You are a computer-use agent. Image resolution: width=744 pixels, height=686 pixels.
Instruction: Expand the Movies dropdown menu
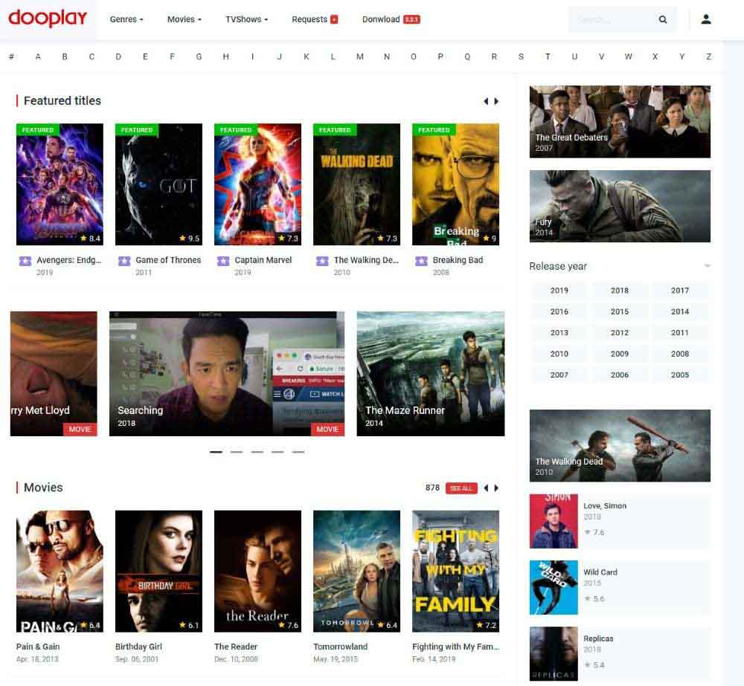click(184, 19)
